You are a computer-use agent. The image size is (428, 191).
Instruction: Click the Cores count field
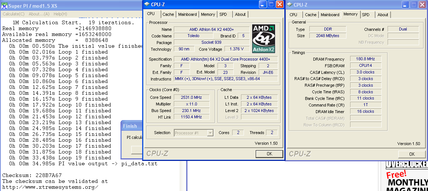pyautogui.click(x=238, y=133)
